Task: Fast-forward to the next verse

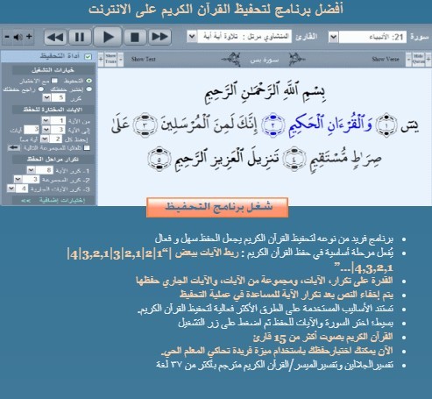Action: coord(159,37)
